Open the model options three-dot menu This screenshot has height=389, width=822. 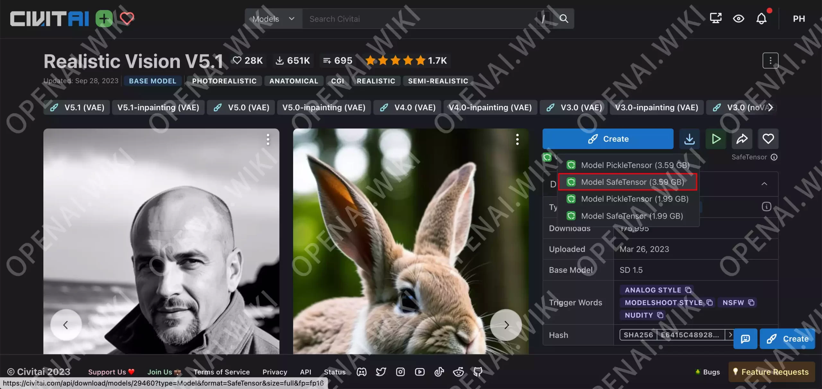(x=770, y=60)
